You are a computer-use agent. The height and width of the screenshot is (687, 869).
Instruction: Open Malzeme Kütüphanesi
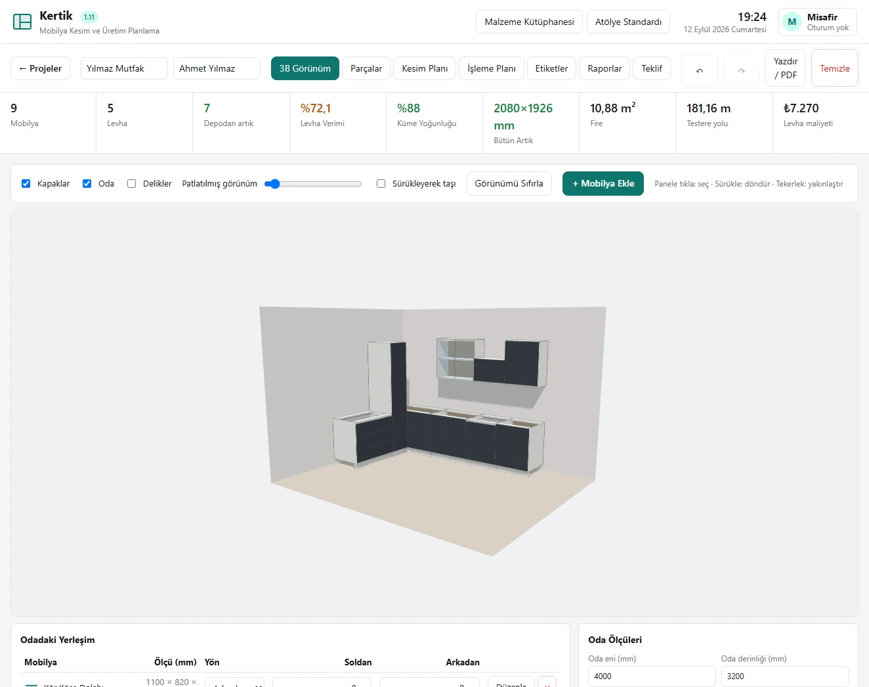530,22
